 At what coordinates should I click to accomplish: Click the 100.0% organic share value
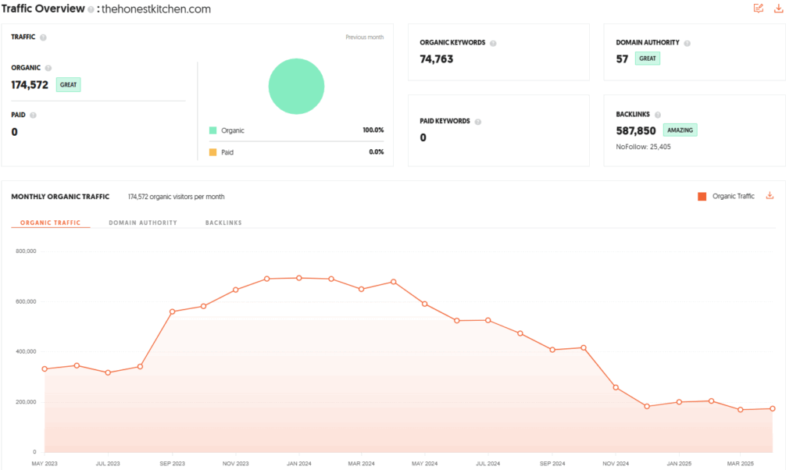click(x=373, y=130)
